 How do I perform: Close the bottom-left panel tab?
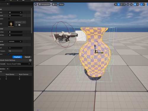pyautogui.click(x=8, y=69)
